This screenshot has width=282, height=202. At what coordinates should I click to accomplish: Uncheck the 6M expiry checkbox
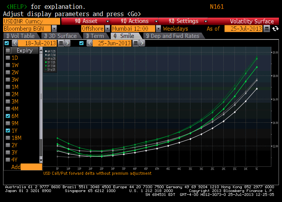pos(8,116)
